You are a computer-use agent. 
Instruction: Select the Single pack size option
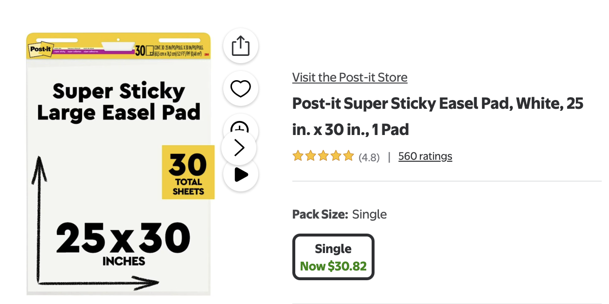click(333, 257)
